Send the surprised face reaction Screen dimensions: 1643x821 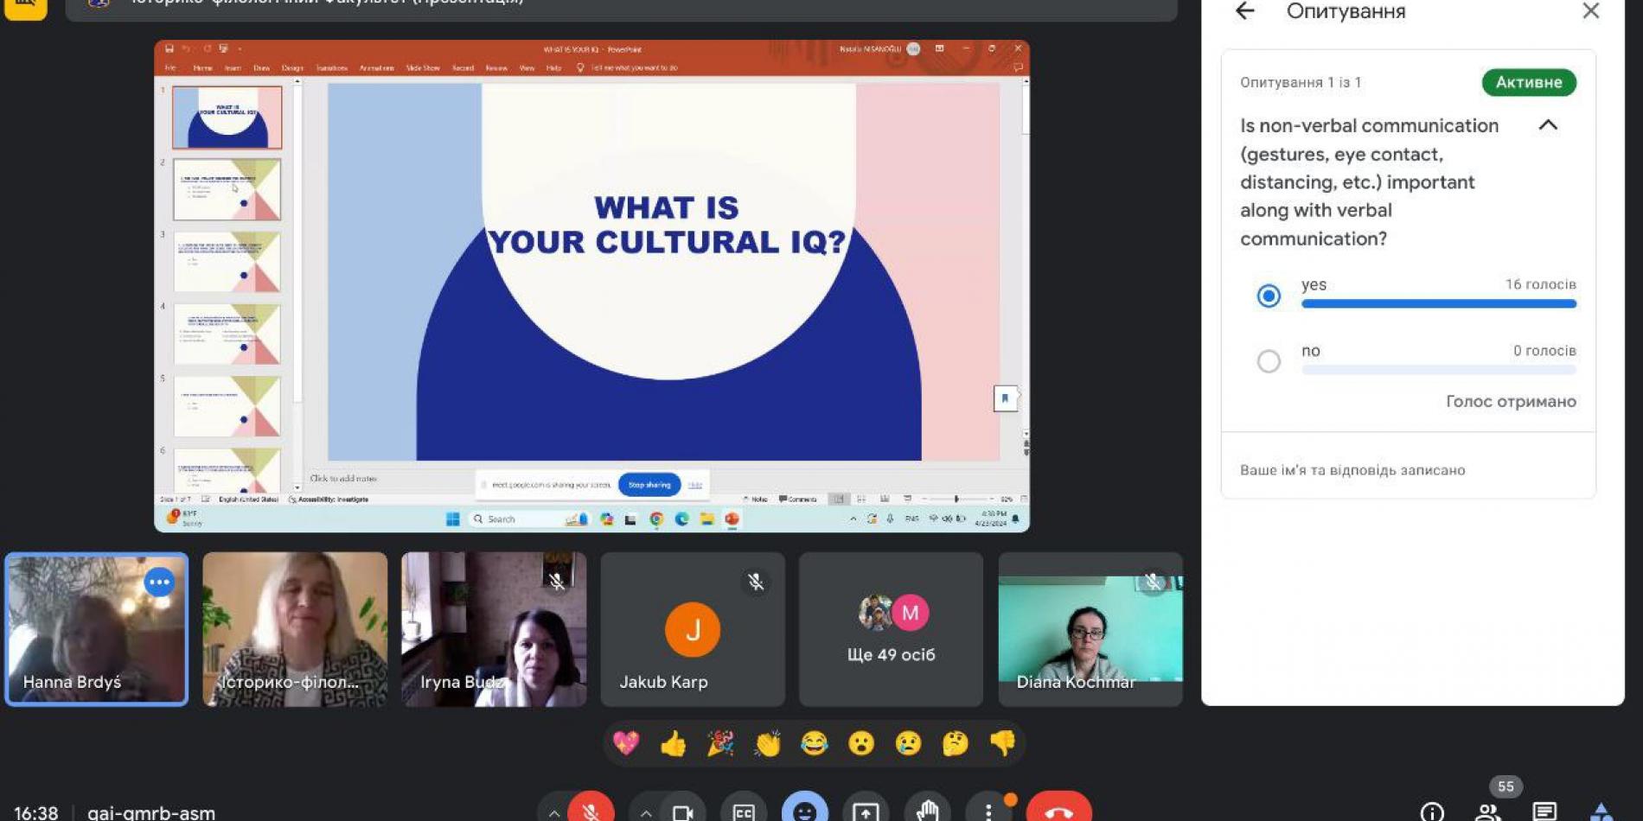pos(861,743)
